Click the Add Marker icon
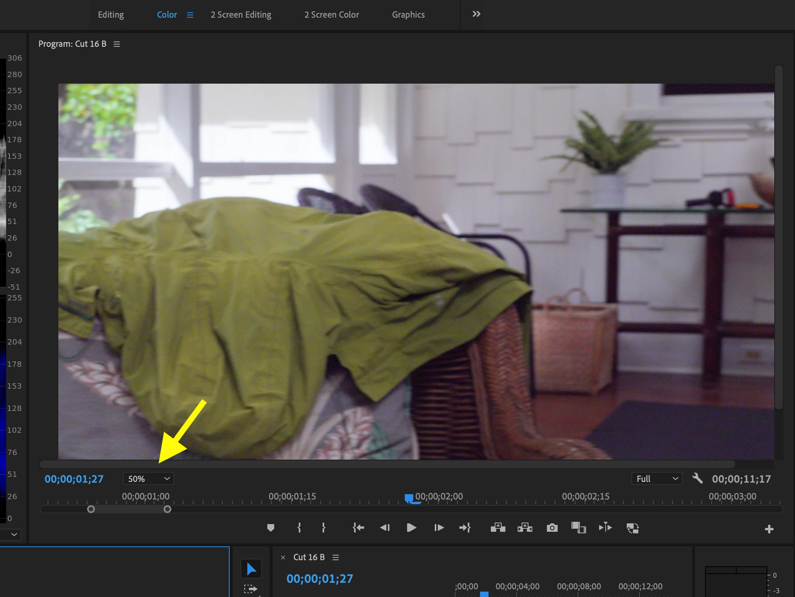 coord(270,528)
